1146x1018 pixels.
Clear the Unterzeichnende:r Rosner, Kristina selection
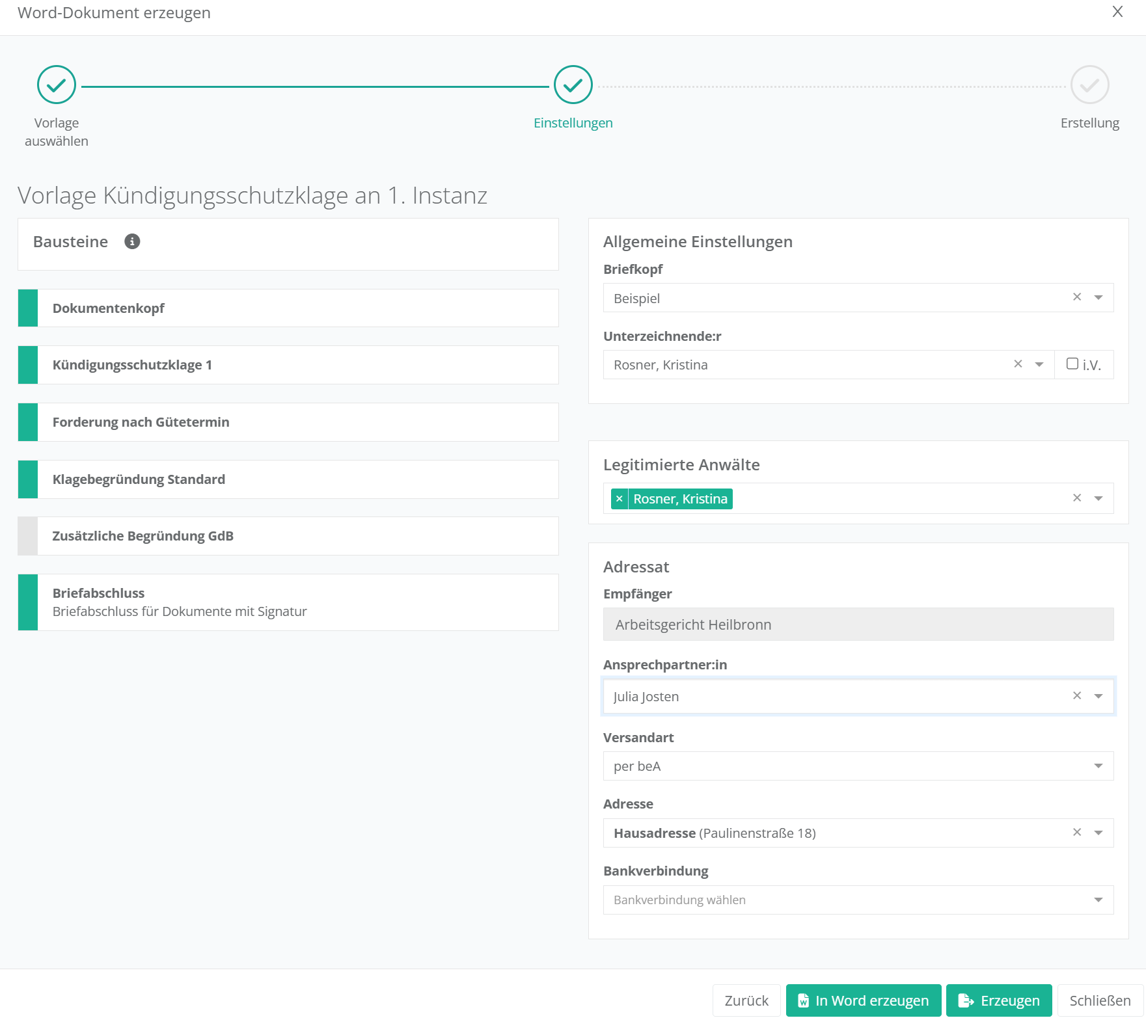pos(1018,364)
